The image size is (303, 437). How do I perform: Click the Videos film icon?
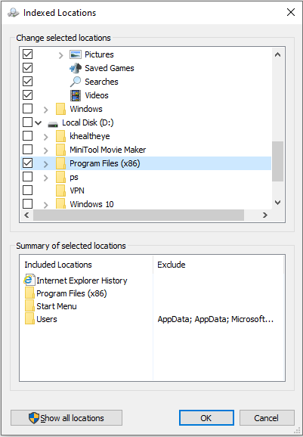coord(76,95)
